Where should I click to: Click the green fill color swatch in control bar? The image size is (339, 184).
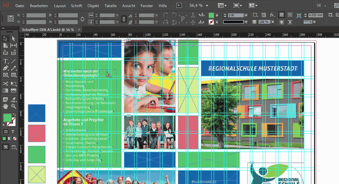(x=211, y=15)
